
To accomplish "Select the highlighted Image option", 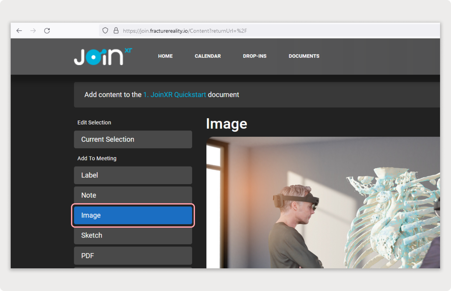I will [x=133, y=215].
